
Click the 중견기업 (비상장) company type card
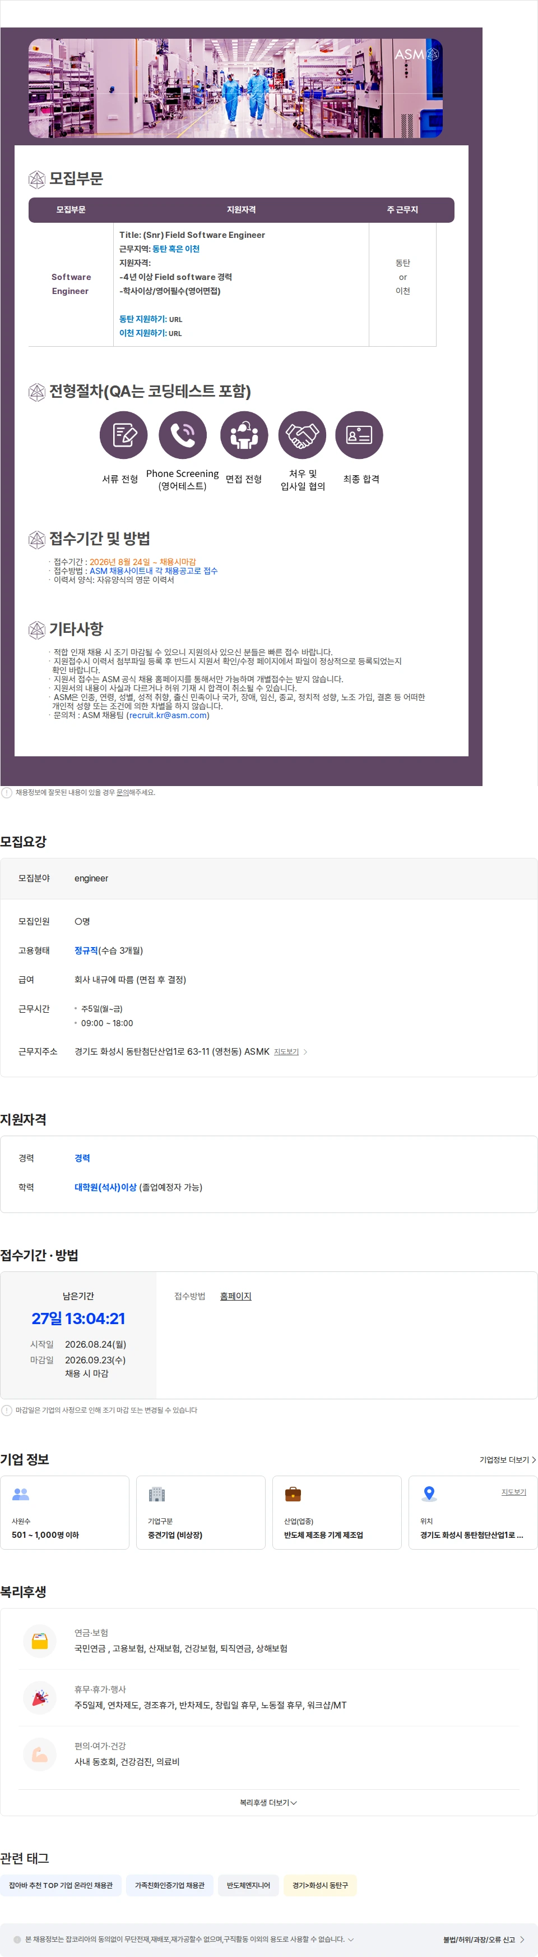200,1512
